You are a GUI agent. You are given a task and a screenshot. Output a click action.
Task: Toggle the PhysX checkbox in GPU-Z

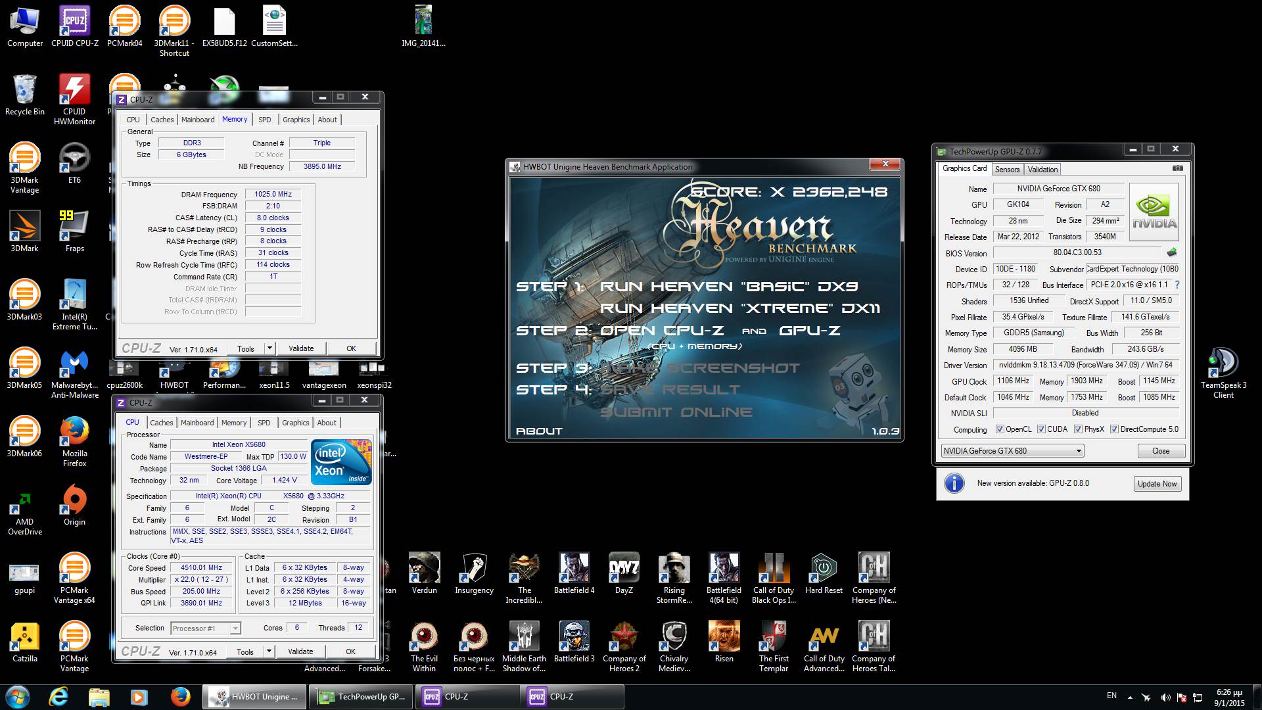pos(1078,429)
